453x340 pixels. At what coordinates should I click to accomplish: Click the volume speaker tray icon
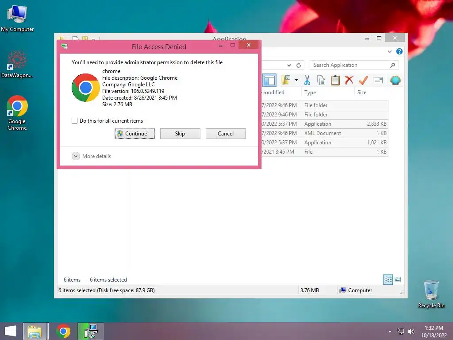411,332
